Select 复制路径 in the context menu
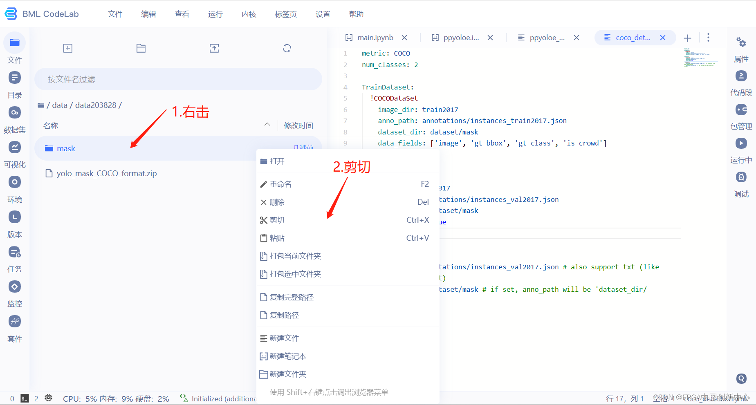Screen dimensions: 756x405 tap(348, 315)
